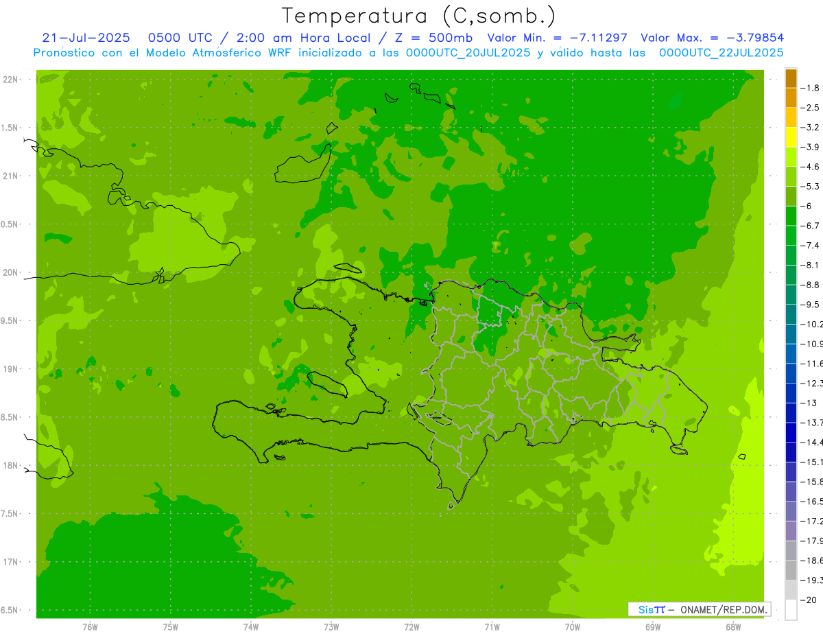Select the date text '21-Jul-2025'
The width and height of the screenshot is (823, 636).
tap(86, 38)
